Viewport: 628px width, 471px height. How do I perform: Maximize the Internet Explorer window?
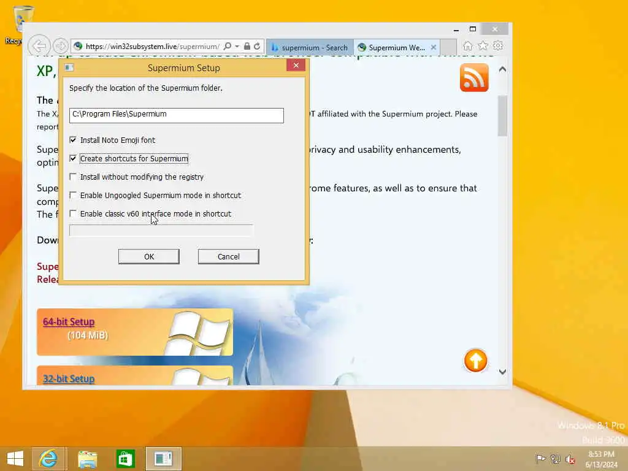473,29
